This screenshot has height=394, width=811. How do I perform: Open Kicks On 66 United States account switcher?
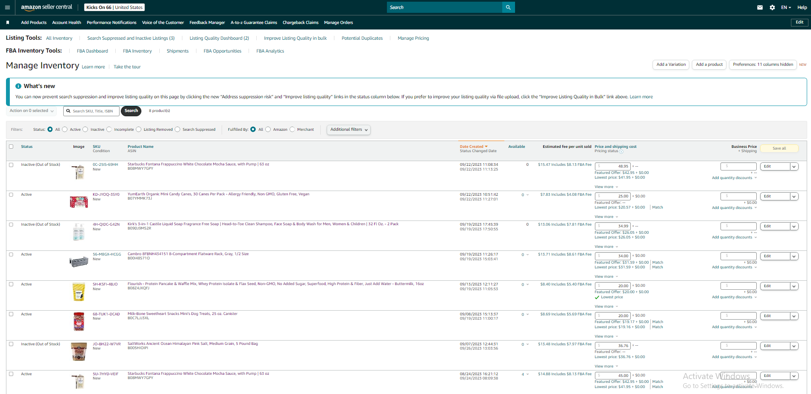click(114, 7)
